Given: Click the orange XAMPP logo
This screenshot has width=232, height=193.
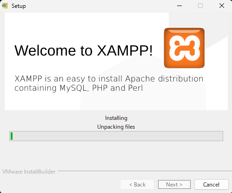Looking at the screenshot, I should 184,48.
